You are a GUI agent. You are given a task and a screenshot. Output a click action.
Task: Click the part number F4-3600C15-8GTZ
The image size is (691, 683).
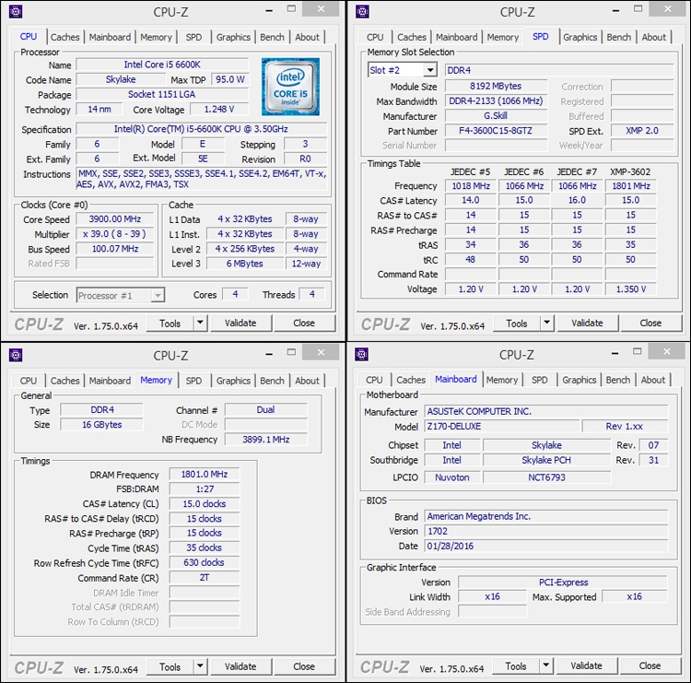pyautogui.click(x=496, y=131)
